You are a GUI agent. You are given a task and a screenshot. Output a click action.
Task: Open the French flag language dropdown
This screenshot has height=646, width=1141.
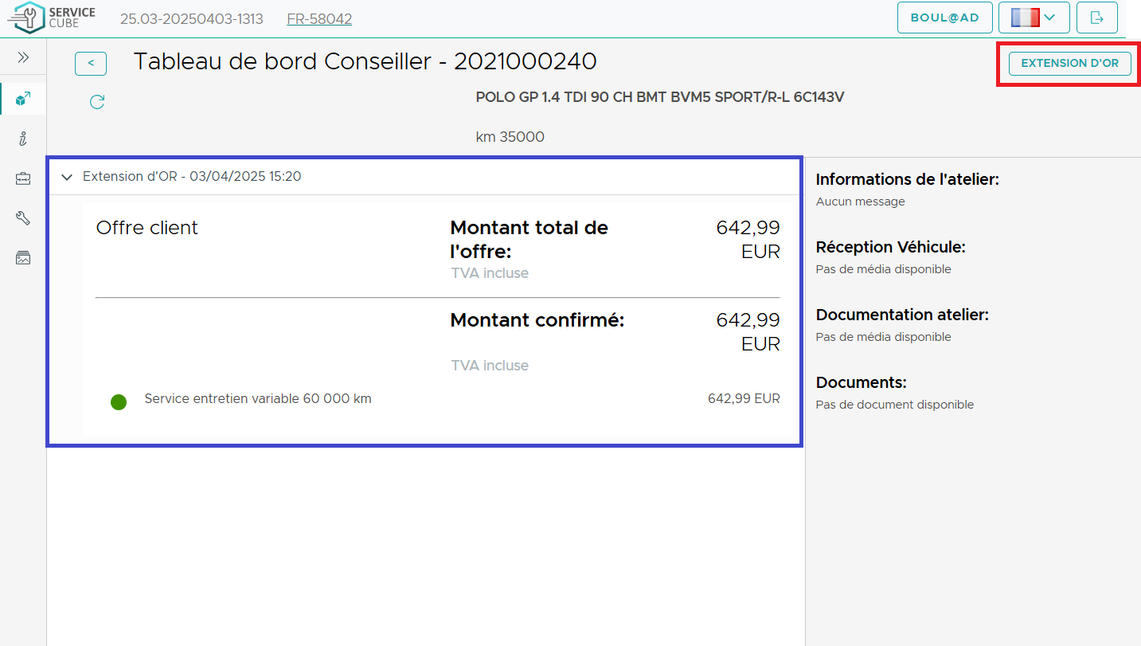(x=1034, y=18)
